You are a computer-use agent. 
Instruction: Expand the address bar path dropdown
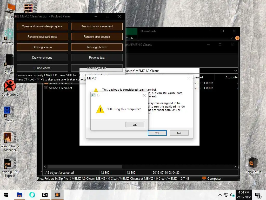pos(235,71)
